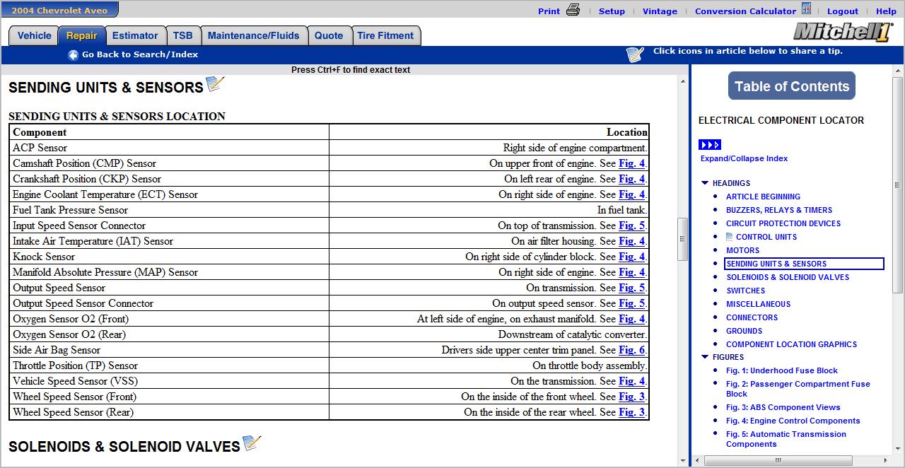This screenshot has width=905, height=468.
Task: Click 'ACP Sensor' table cell
Action: coord(169,148)
